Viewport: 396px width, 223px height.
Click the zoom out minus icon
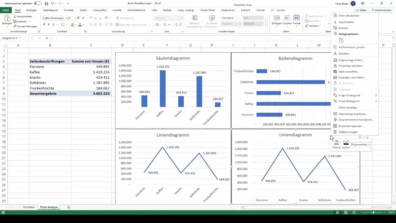click(x=360, y=212)
